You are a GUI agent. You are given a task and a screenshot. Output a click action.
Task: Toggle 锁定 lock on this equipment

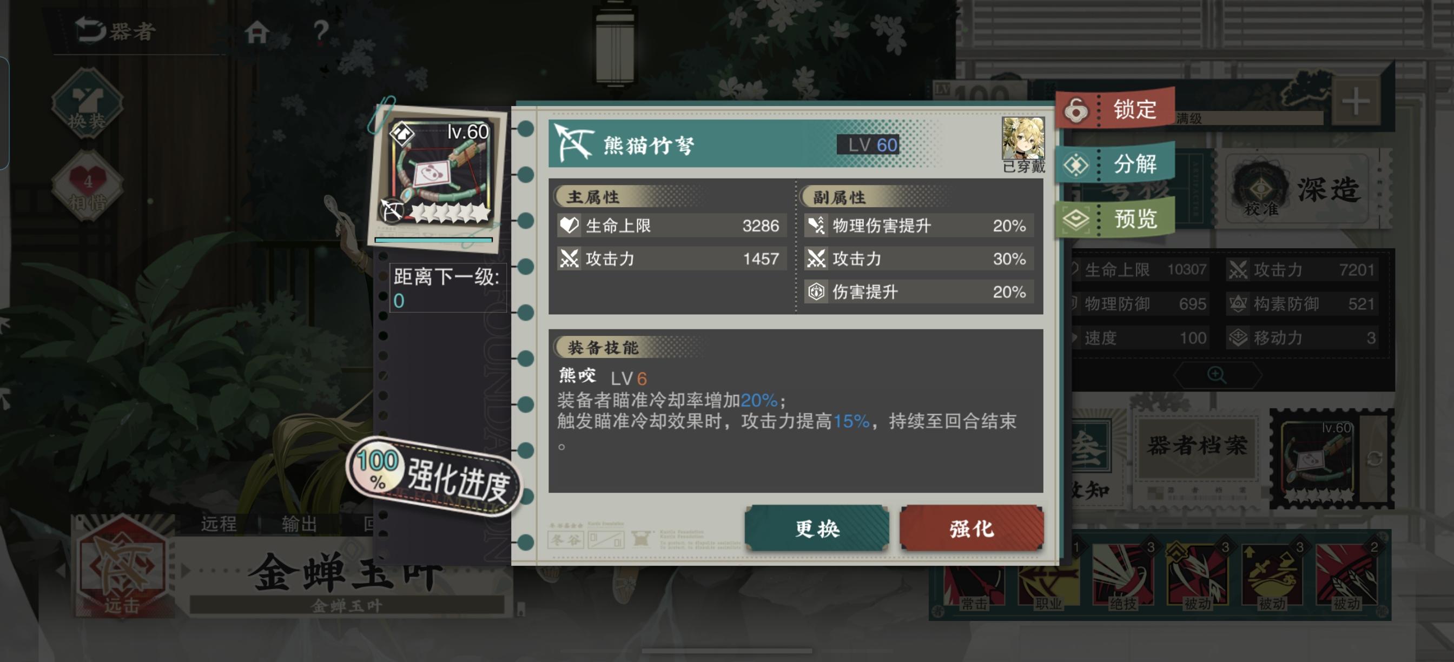point(1115,108)
